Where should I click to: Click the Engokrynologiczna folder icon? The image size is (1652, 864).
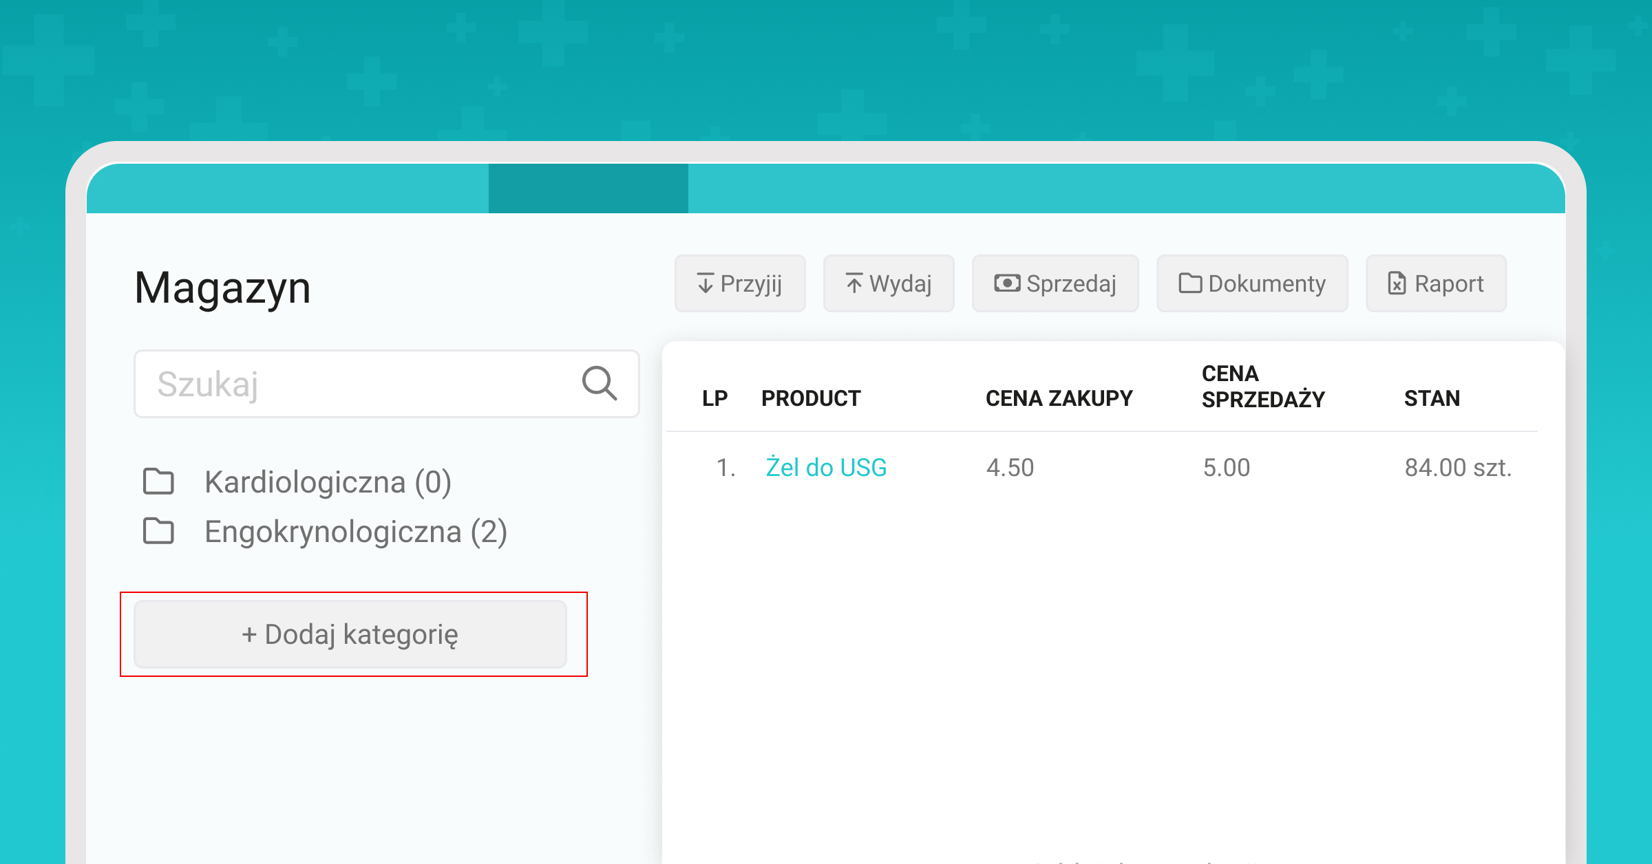pos(158,531)
